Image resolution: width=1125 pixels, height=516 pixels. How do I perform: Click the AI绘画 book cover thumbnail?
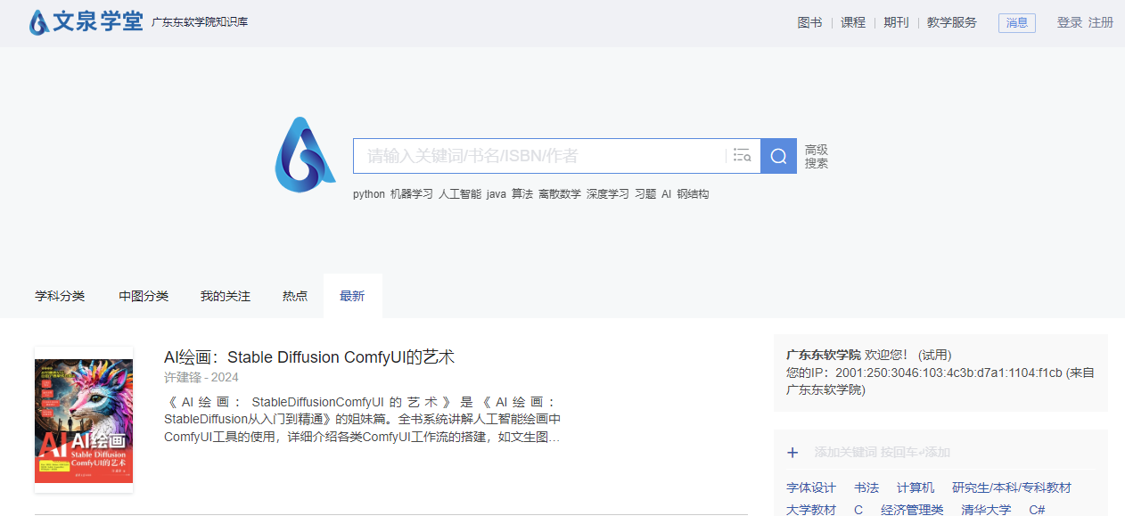click(x=83, y=419)
